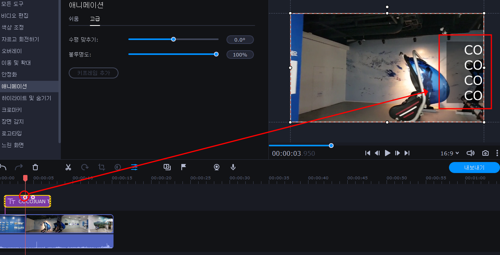Viewport: 500px width, 255px height.
Task: Click the Redo arrow icon
Action: [18, 167]
